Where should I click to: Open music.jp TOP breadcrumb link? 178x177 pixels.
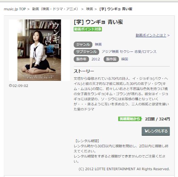click(15, 9)
